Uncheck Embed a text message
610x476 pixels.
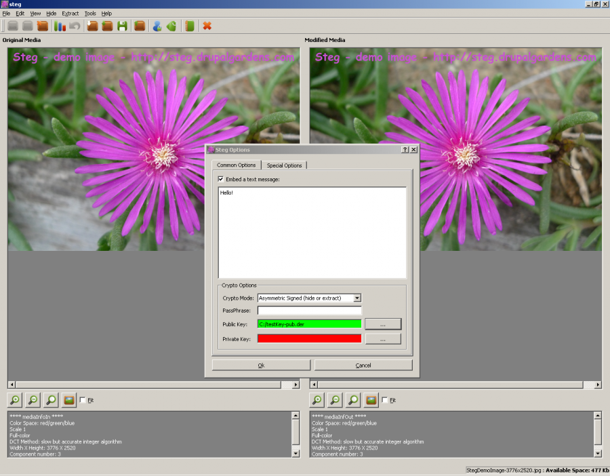click(x=221, y=180)
